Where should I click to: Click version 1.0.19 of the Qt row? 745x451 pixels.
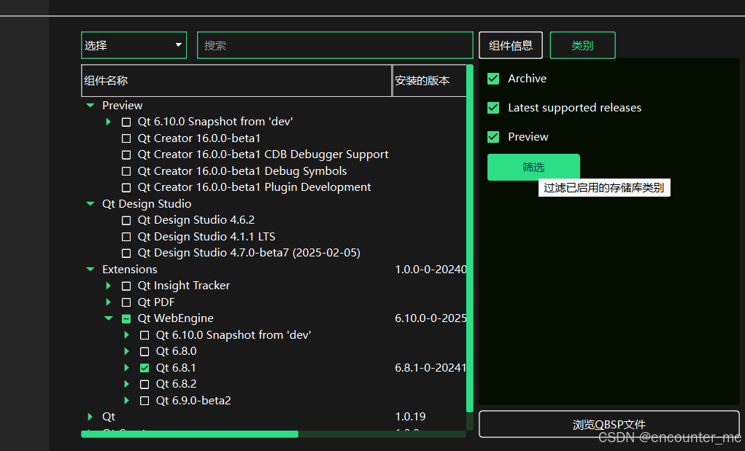pyautogui.click(x=411, y=417)
